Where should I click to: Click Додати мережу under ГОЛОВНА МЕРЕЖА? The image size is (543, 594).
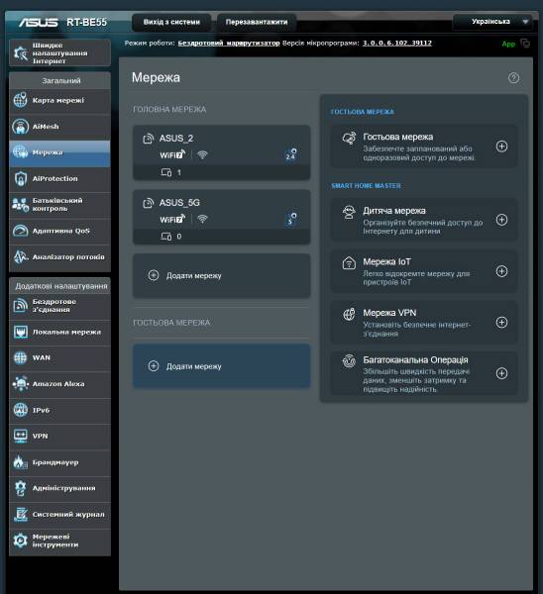(221, 275)
